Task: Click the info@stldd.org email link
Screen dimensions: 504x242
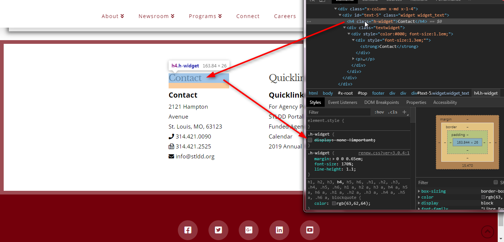Action: 195,156
